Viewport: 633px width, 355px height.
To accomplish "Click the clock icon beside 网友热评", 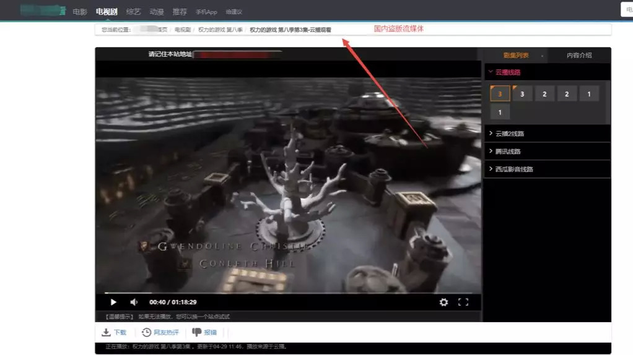I will pyautogui.click(x=147, y=332).
